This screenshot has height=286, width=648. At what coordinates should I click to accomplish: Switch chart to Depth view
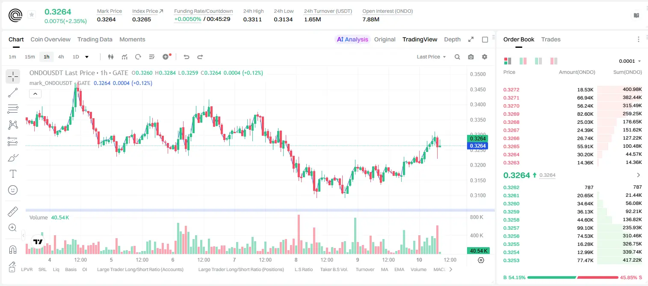point(452,39)
